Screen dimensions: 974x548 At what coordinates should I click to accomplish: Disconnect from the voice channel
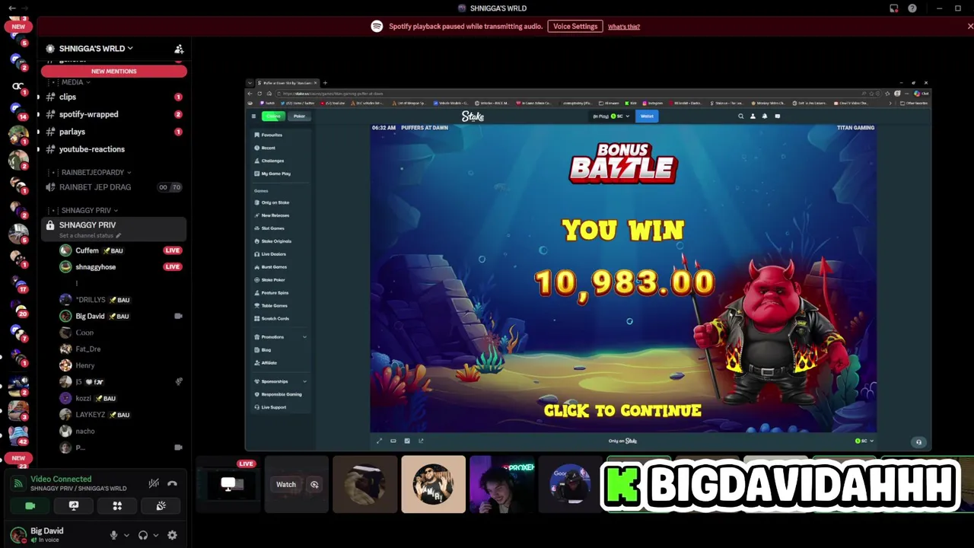pyautogui.click(x=173, y=483)
